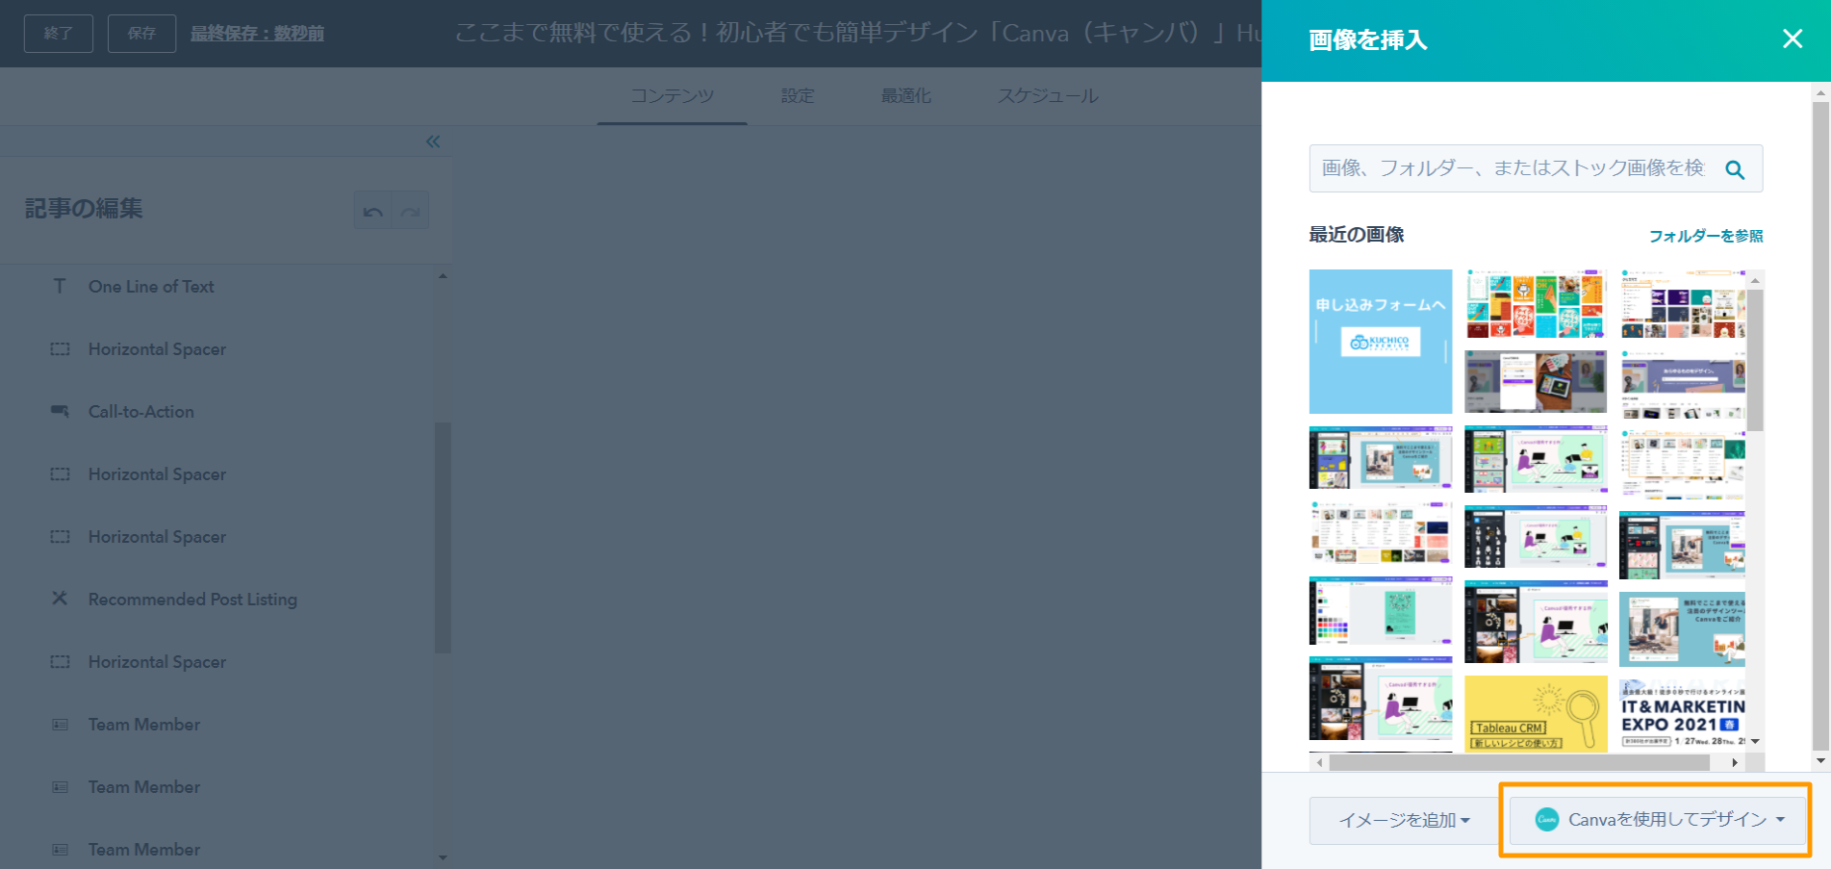The width and height of the screenshot is (1831, 869).
Task: Switch to the 設定 tab
Action: [797, 96]
